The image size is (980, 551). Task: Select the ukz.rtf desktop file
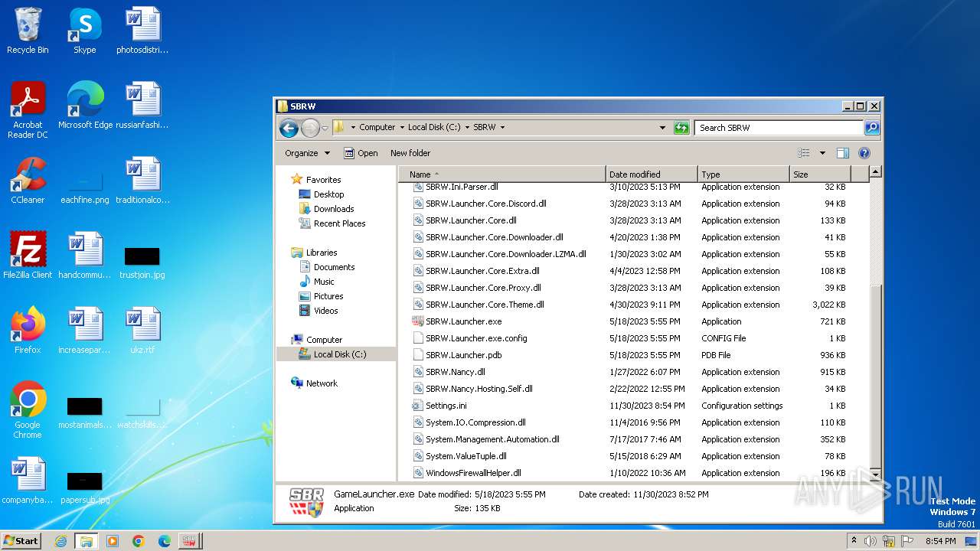(142, 331)
